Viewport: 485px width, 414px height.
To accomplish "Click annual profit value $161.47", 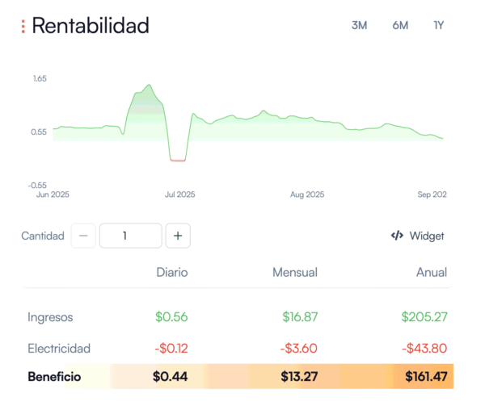I will tap(426, 377).
